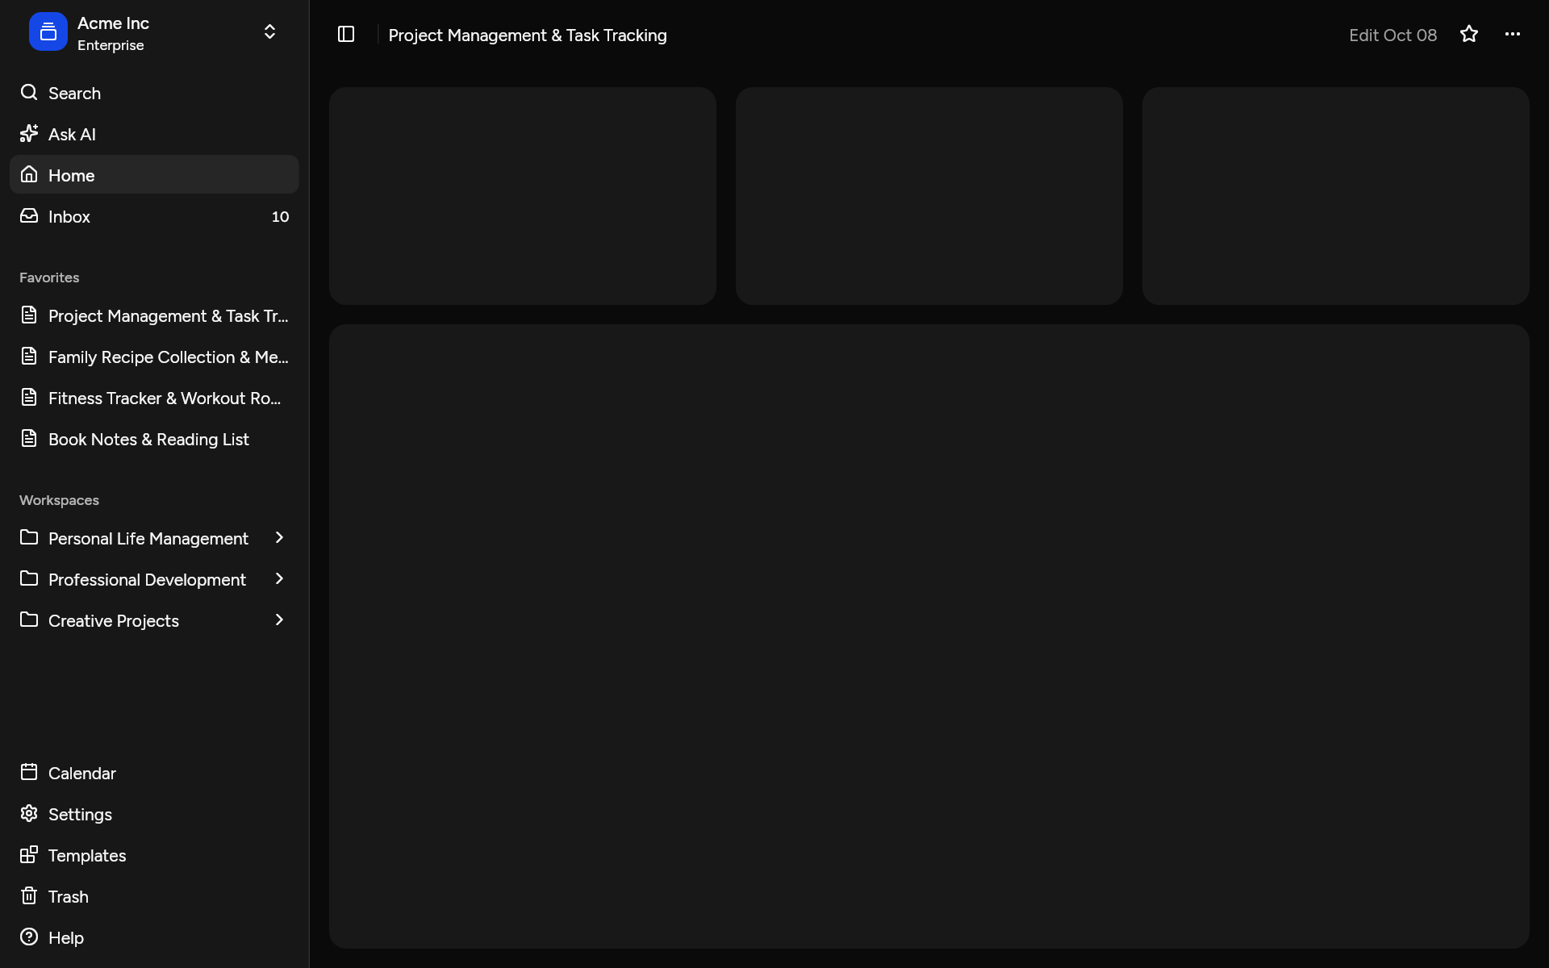Click the Project Management & Task Tracking title
This screenshot has width=1549, height=968.
point(528,35)
